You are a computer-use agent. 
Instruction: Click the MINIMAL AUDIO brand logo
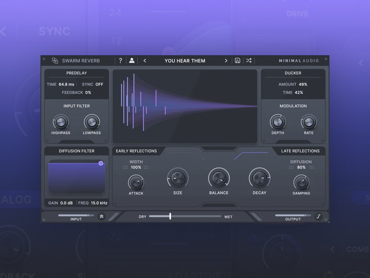tap(299, 61)
